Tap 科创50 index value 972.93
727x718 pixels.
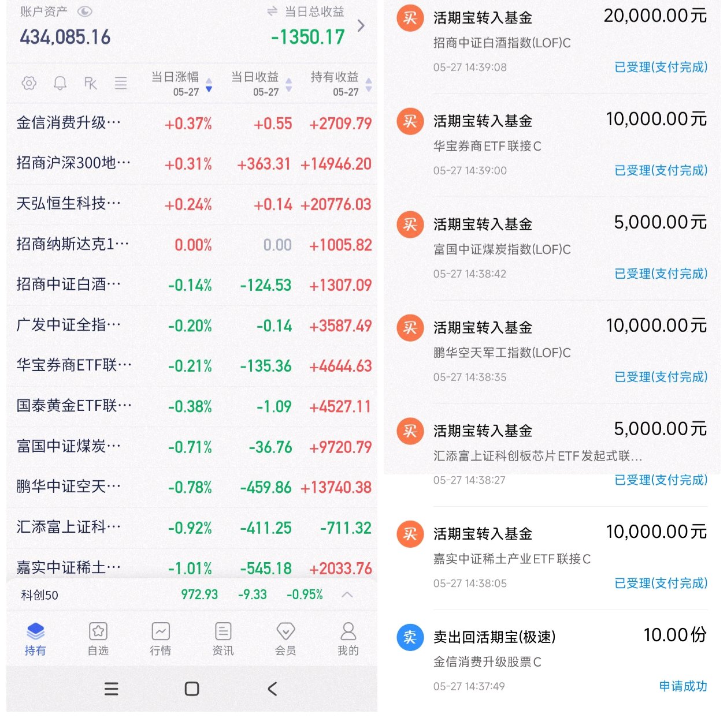click(199, 594)
